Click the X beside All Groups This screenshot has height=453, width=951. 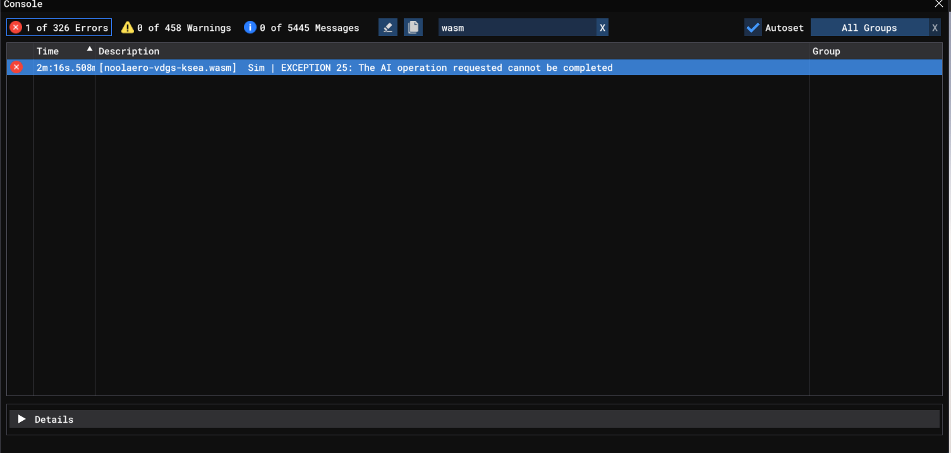[x=935, y=28]
